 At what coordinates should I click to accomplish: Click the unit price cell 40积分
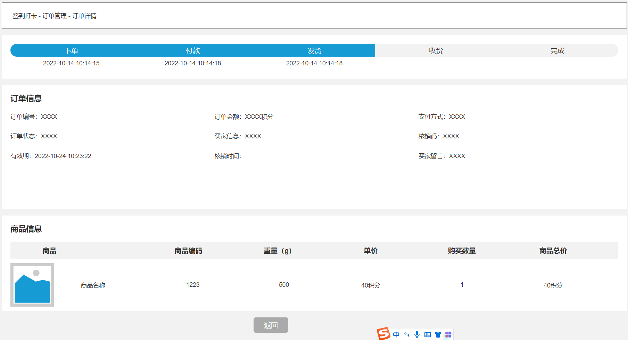click(371, 285)
